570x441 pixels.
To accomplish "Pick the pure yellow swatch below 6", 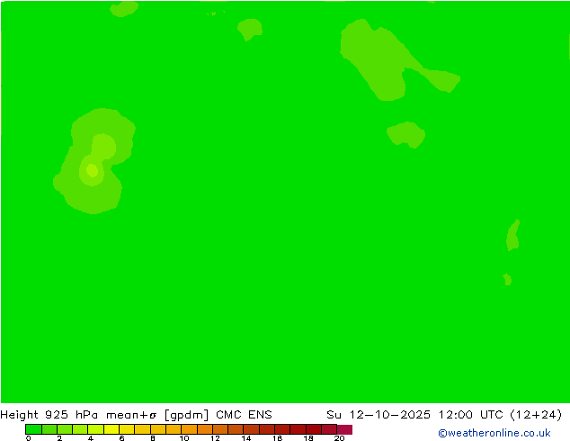I will (111, 429).
